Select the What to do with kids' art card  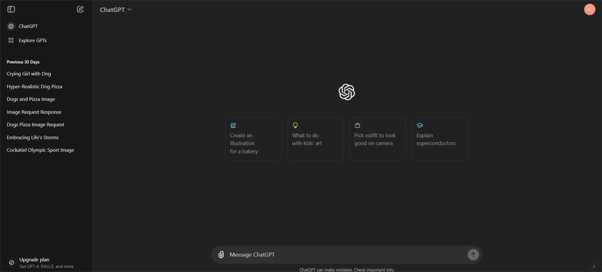[x=315, y=139]
